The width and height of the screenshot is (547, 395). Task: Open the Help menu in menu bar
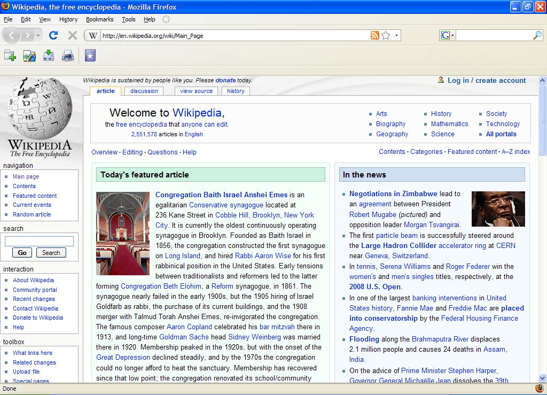150,19
